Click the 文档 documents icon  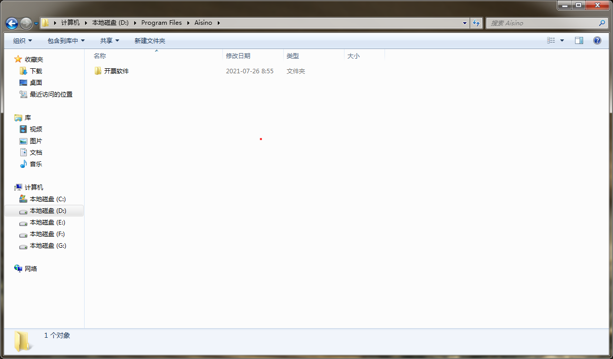tap(23, 152)
